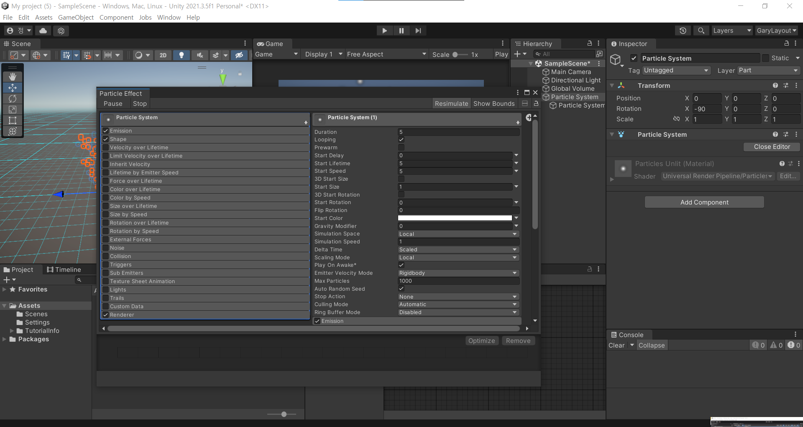Open the global search magnifier icon
The image size is (803, 427).
click(701, 31)
